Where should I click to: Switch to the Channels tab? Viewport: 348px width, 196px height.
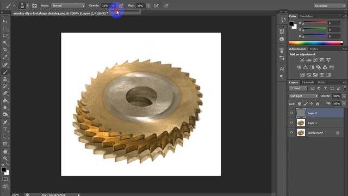click(x=308, y=82)
